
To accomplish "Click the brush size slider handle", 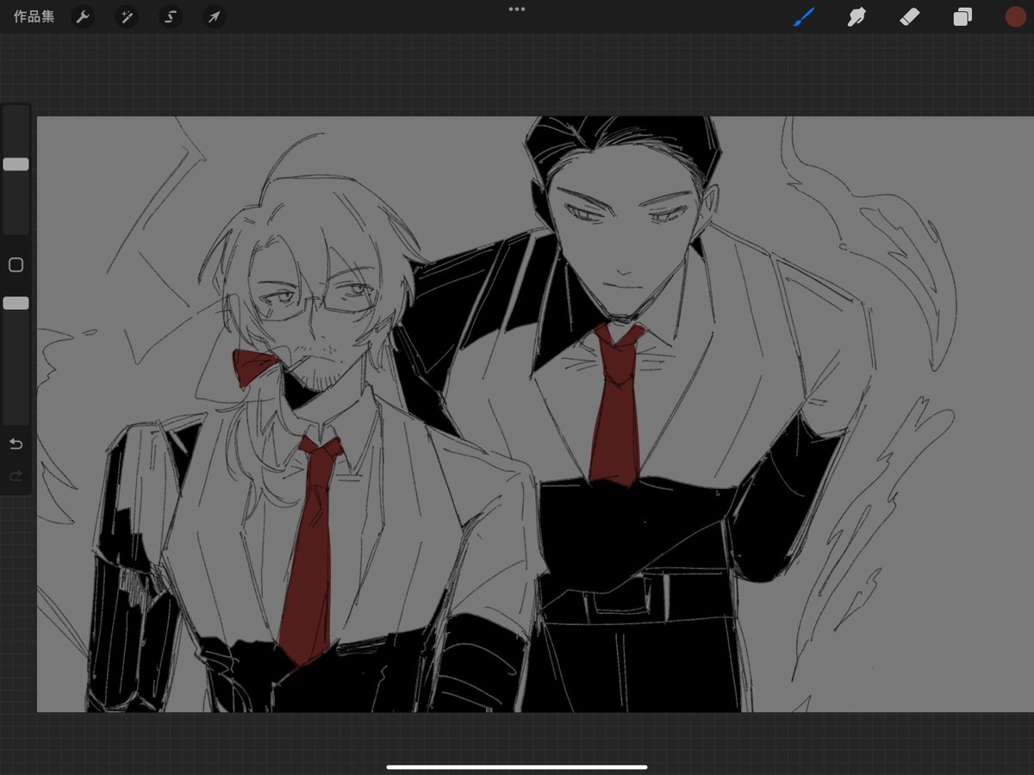I will 16,164.
